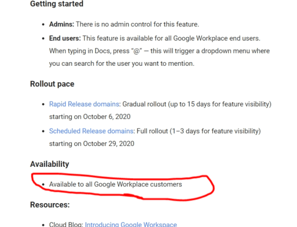Click the bullet before Available to all

coord(43,184)
